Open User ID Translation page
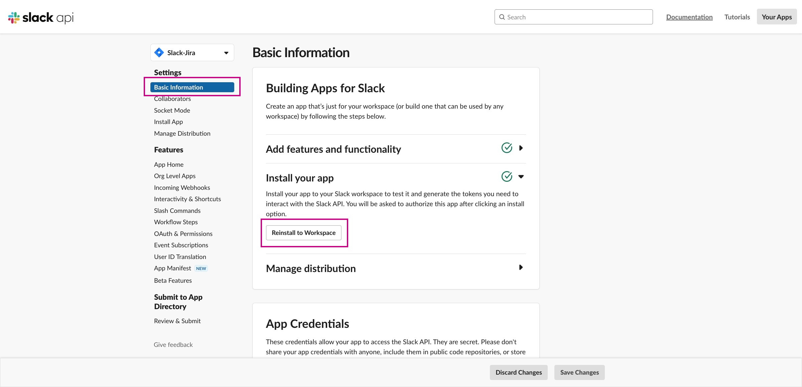The width and height of the screenshot is (802, 387). point(180,257)
